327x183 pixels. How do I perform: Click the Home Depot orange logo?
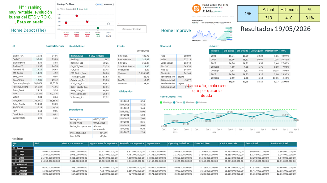pos(196,9)
